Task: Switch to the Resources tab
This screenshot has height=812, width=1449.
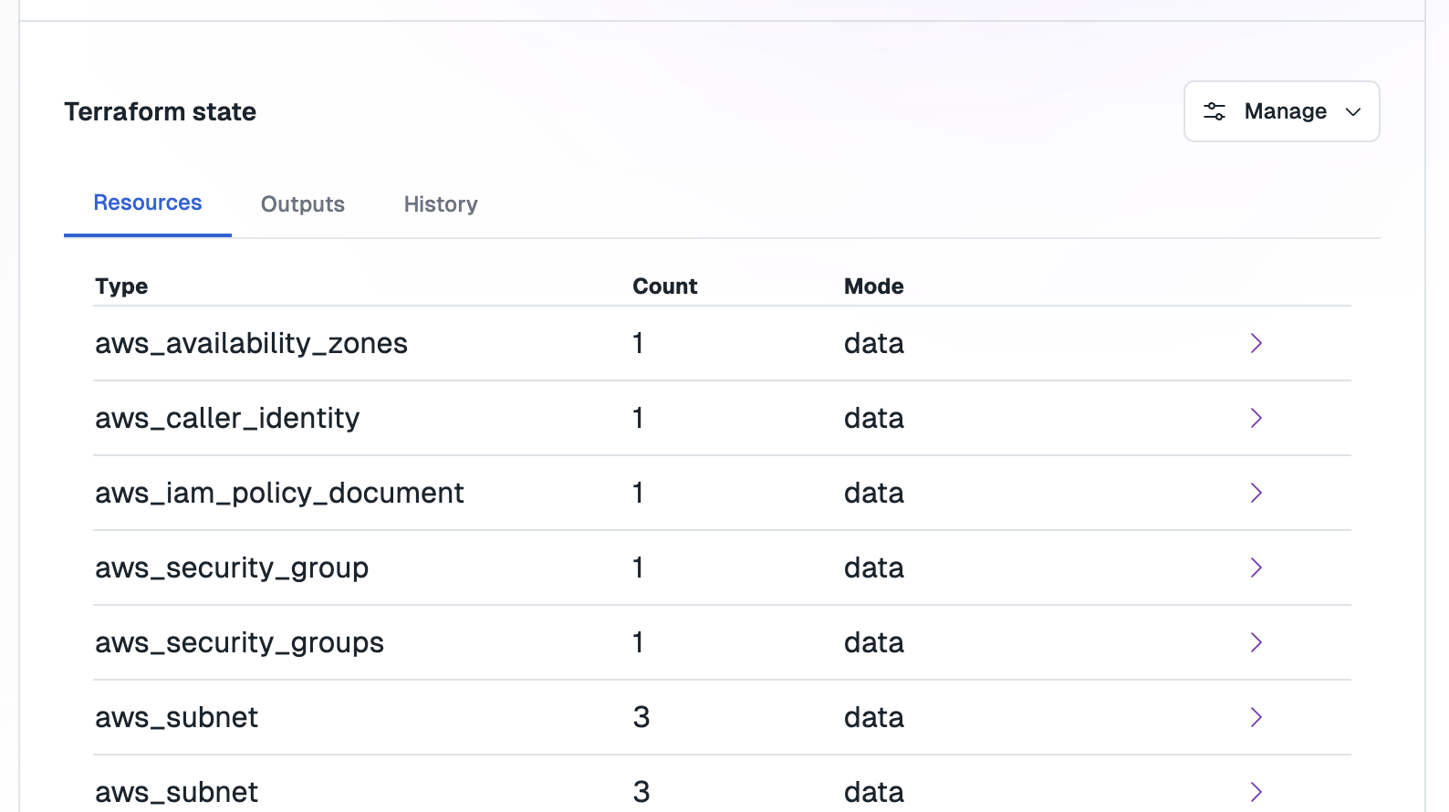Action: pos(148,203)
